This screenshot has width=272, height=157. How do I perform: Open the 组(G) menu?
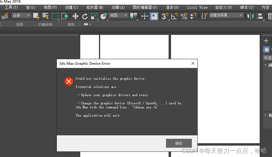31,8
